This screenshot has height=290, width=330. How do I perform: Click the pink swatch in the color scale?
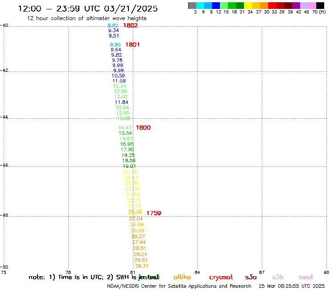point(312,5)
